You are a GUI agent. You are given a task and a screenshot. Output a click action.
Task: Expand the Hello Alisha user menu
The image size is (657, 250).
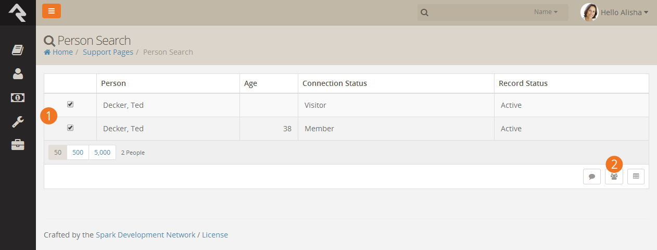pos(624,12)
